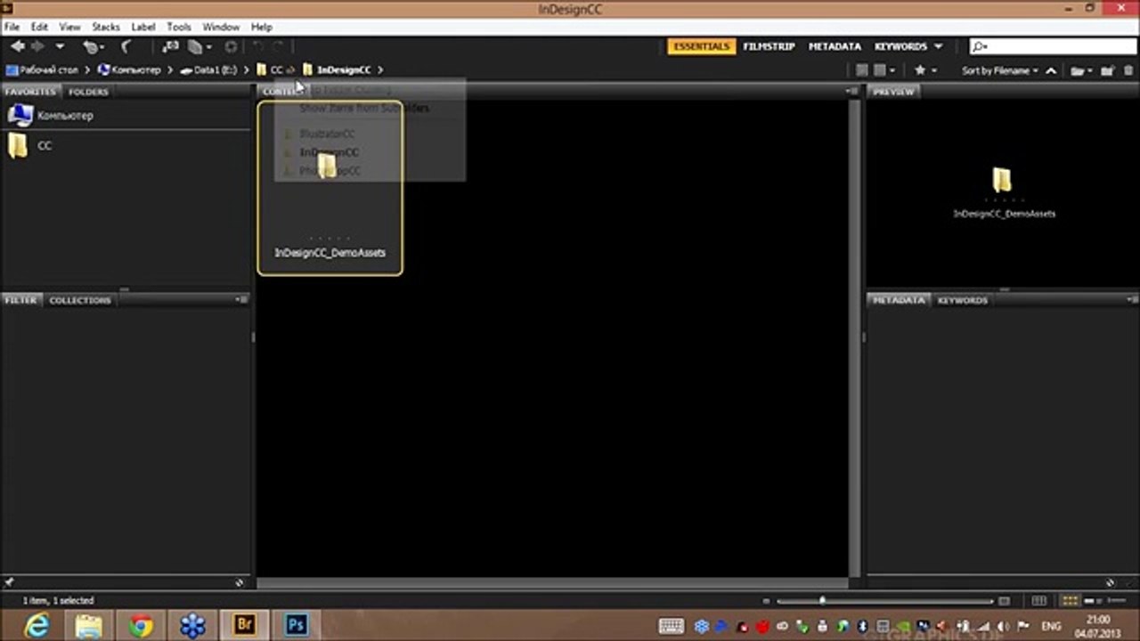Screen dimensions: 1140x641
Task: Select the Filter panel tab
Action: (x=20, y=300)
